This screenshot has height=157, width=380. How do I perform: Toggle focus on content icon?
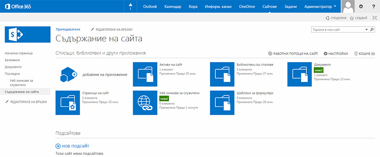[375, 18]
